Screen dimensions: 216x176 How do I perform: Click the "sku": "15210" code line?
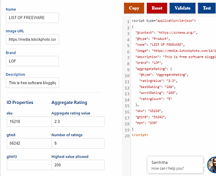tap(149, 111)
